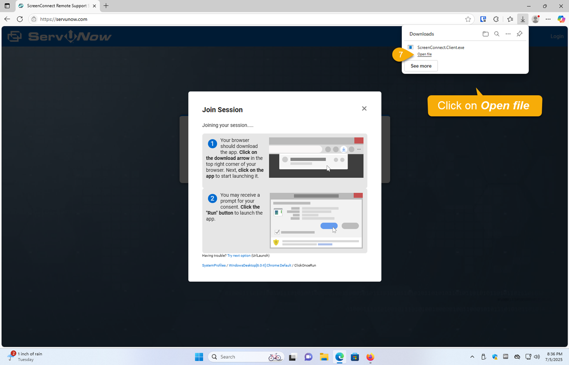Open the downloads folder icon
Viewport: 569px width, 365px height.
[x=485, y=34]
